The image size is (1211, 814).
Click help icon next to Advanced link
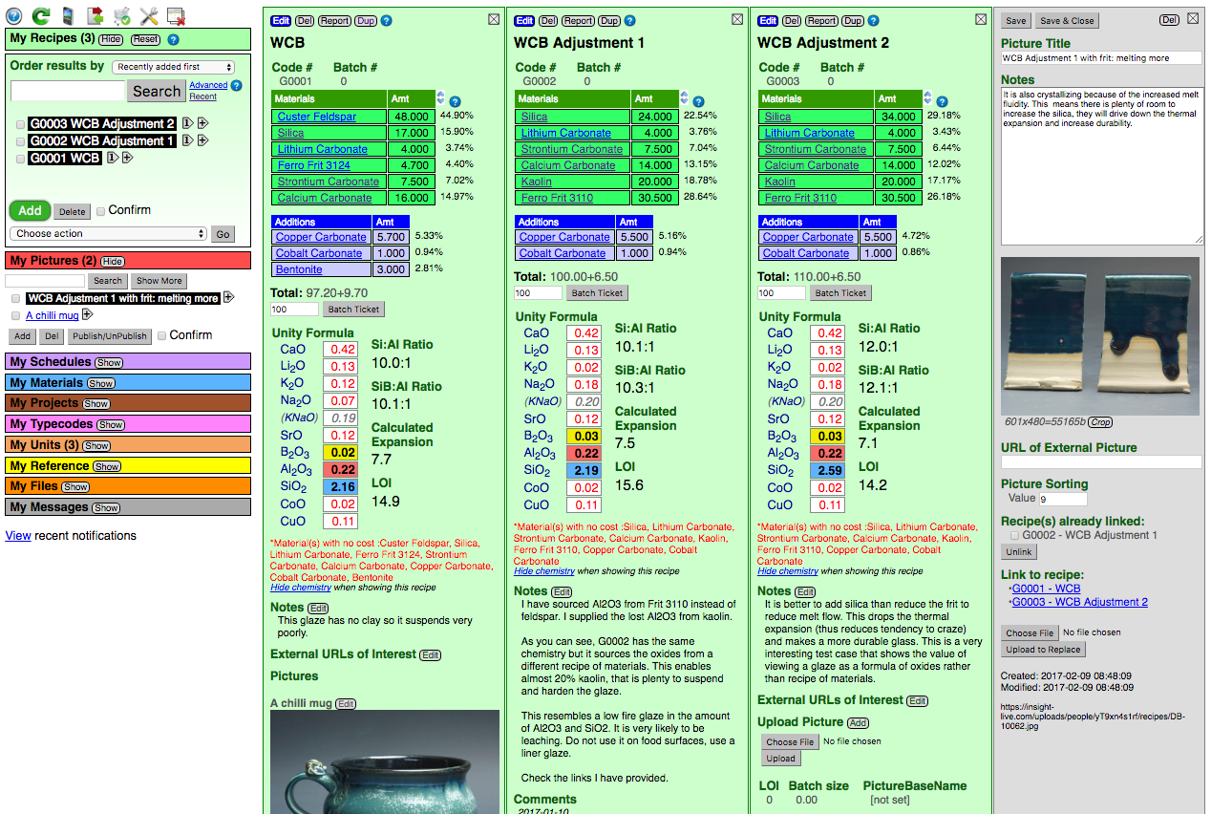pos(236,85)
